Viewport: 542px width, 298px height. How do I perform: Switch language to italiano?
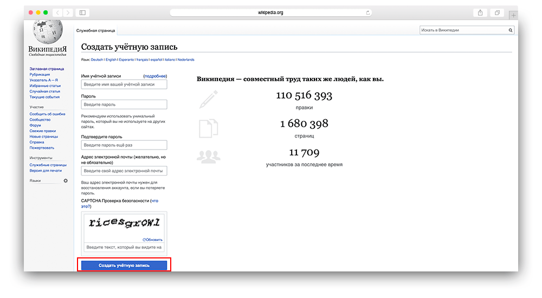pos(170,60)
